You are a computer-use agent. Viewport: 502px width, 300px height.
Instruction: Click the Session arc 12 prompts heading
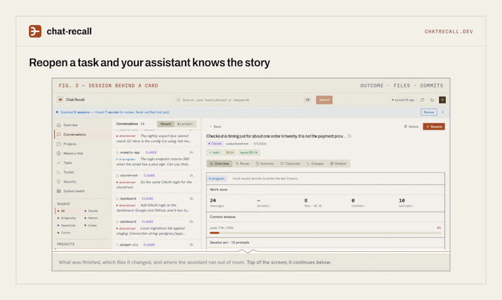pyautogui.click(x=229, y=243)
